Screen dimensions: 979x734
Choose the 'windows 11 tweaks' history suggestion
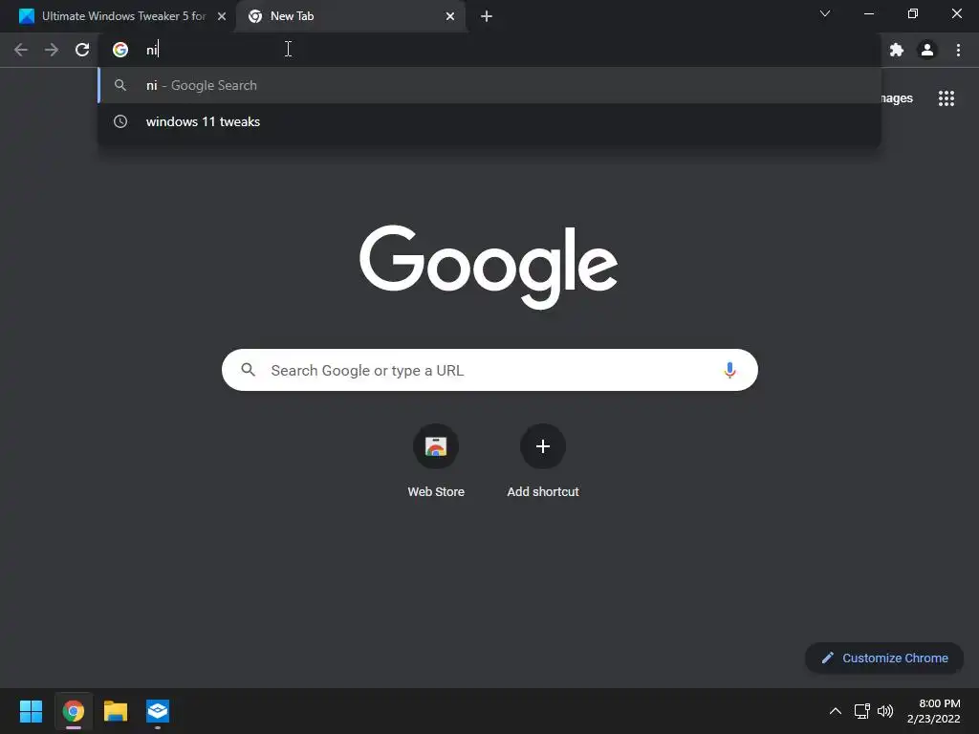489,121
